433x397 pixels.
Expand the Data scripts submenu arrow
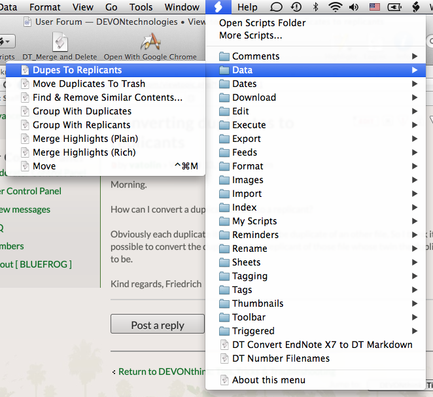point(415,70)
